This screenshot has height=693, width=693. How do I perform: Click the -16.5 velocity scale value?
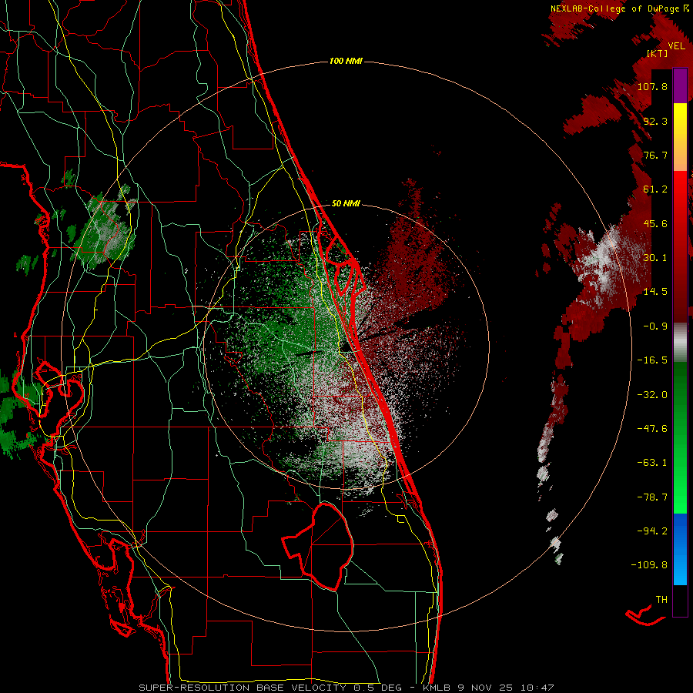click(652, 360)
